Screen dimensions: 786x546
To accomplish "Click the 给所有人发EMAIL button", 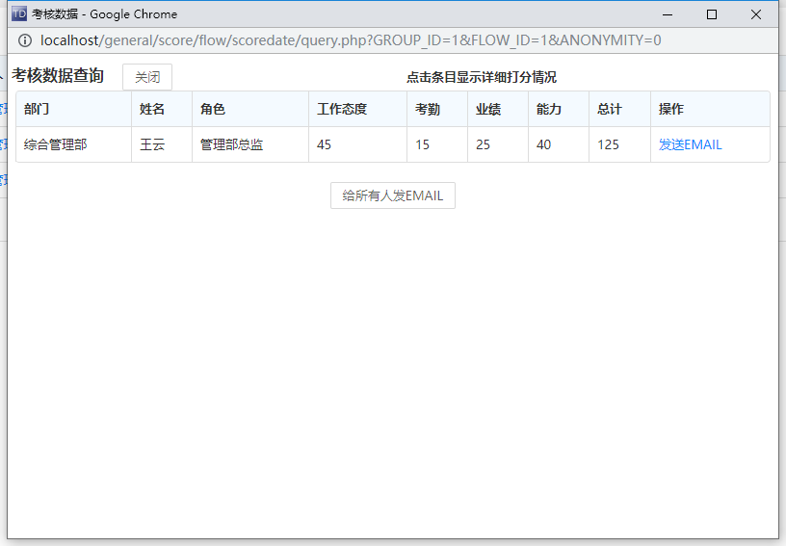I will point(392,195).
